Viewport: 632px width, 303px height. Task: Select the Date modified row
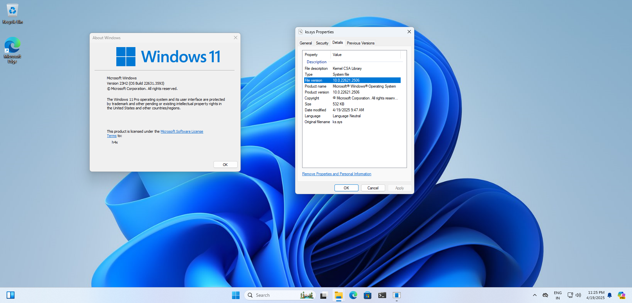(x=352, y=110)
